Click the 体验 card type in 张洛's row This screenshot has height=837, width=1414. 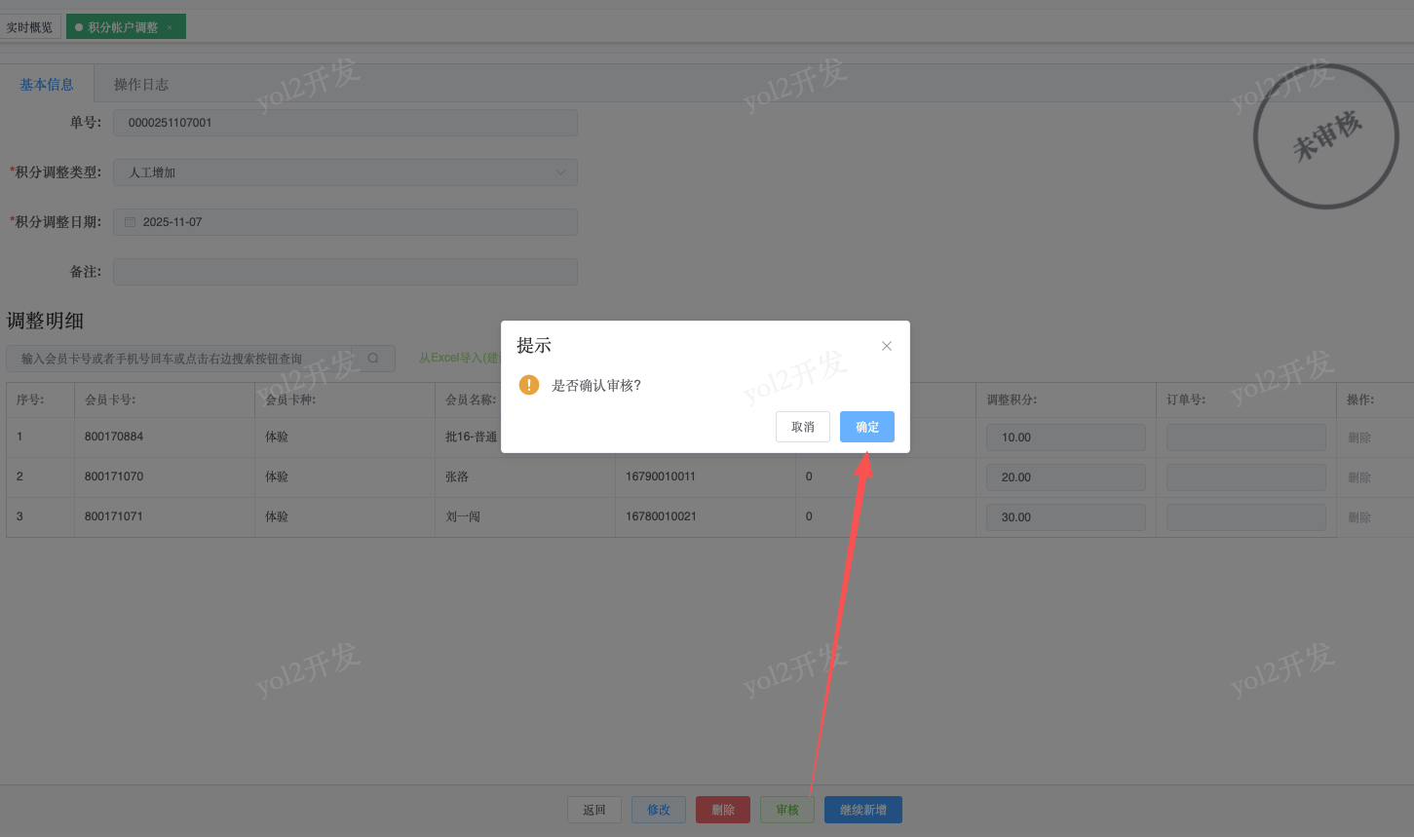point(277,476)
